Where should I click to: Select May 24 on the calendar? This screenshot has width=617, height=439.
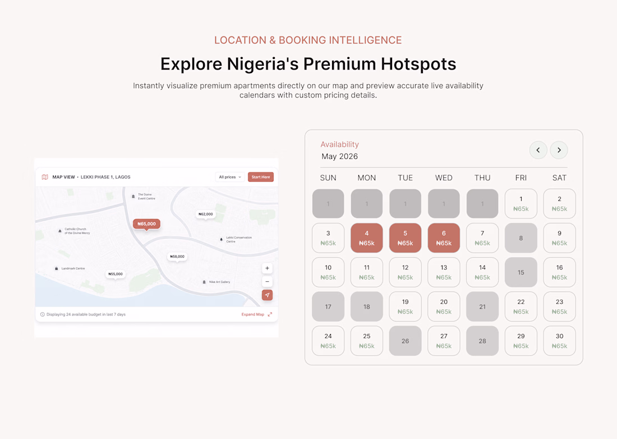328,341
